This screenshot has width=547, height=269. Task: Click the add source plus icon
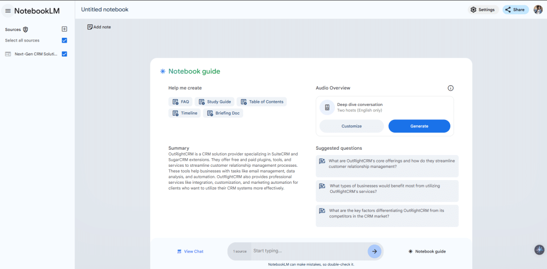click(64, 29)
